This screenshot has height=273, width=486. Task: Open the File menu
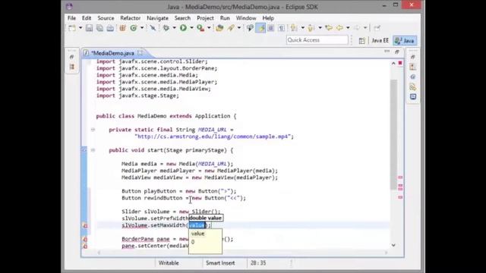[x=71, y=18]
